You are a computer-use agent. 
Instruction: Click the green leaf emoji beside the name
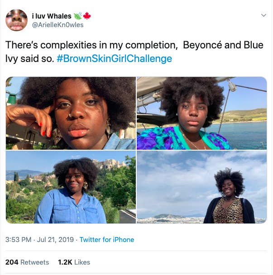(x=77, y=16)
